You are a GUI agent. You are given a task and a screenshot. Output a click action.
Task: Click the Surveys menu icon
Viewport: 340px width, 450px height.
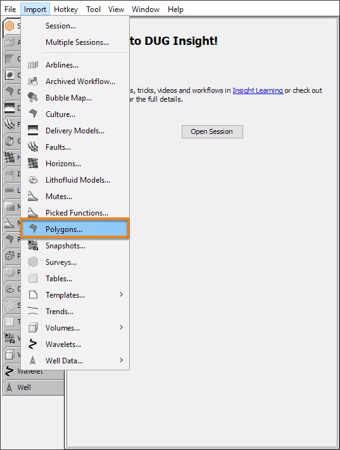click(33, 262)
